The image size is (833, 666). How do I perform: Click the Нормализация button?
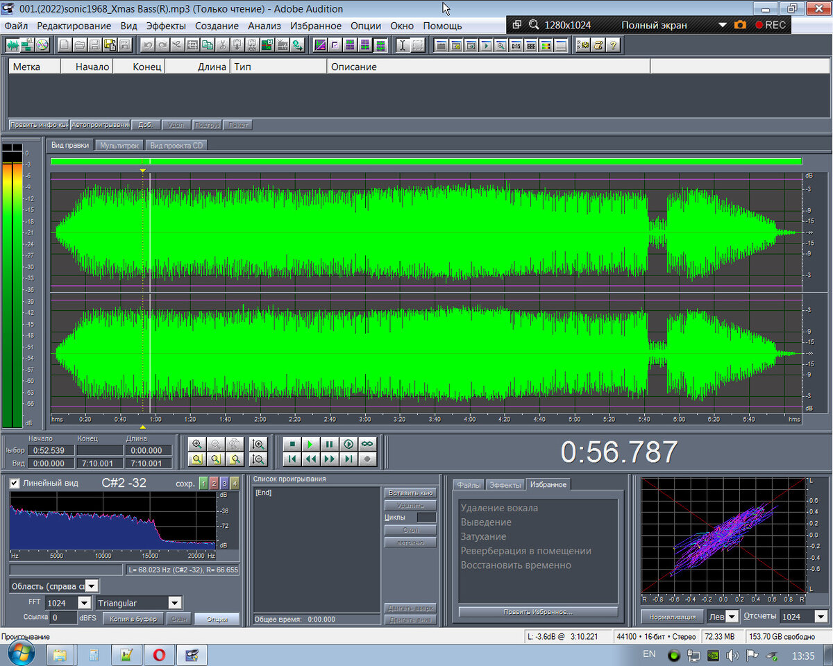[672, 616]
